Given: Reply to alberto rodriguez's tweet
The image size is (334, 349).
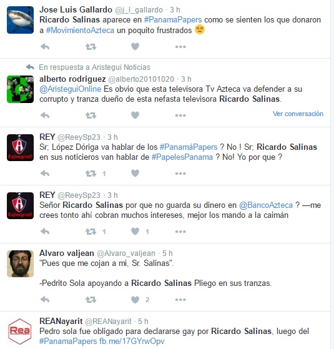Looking at the screenshot, I should click(x=45, y=116).
